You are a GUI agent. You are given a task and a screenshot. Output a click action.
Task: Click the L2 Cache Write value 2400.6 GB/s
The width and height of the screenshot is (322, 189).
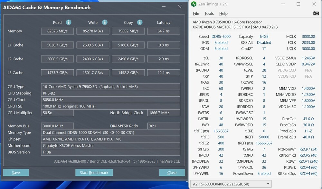point(93,59)
